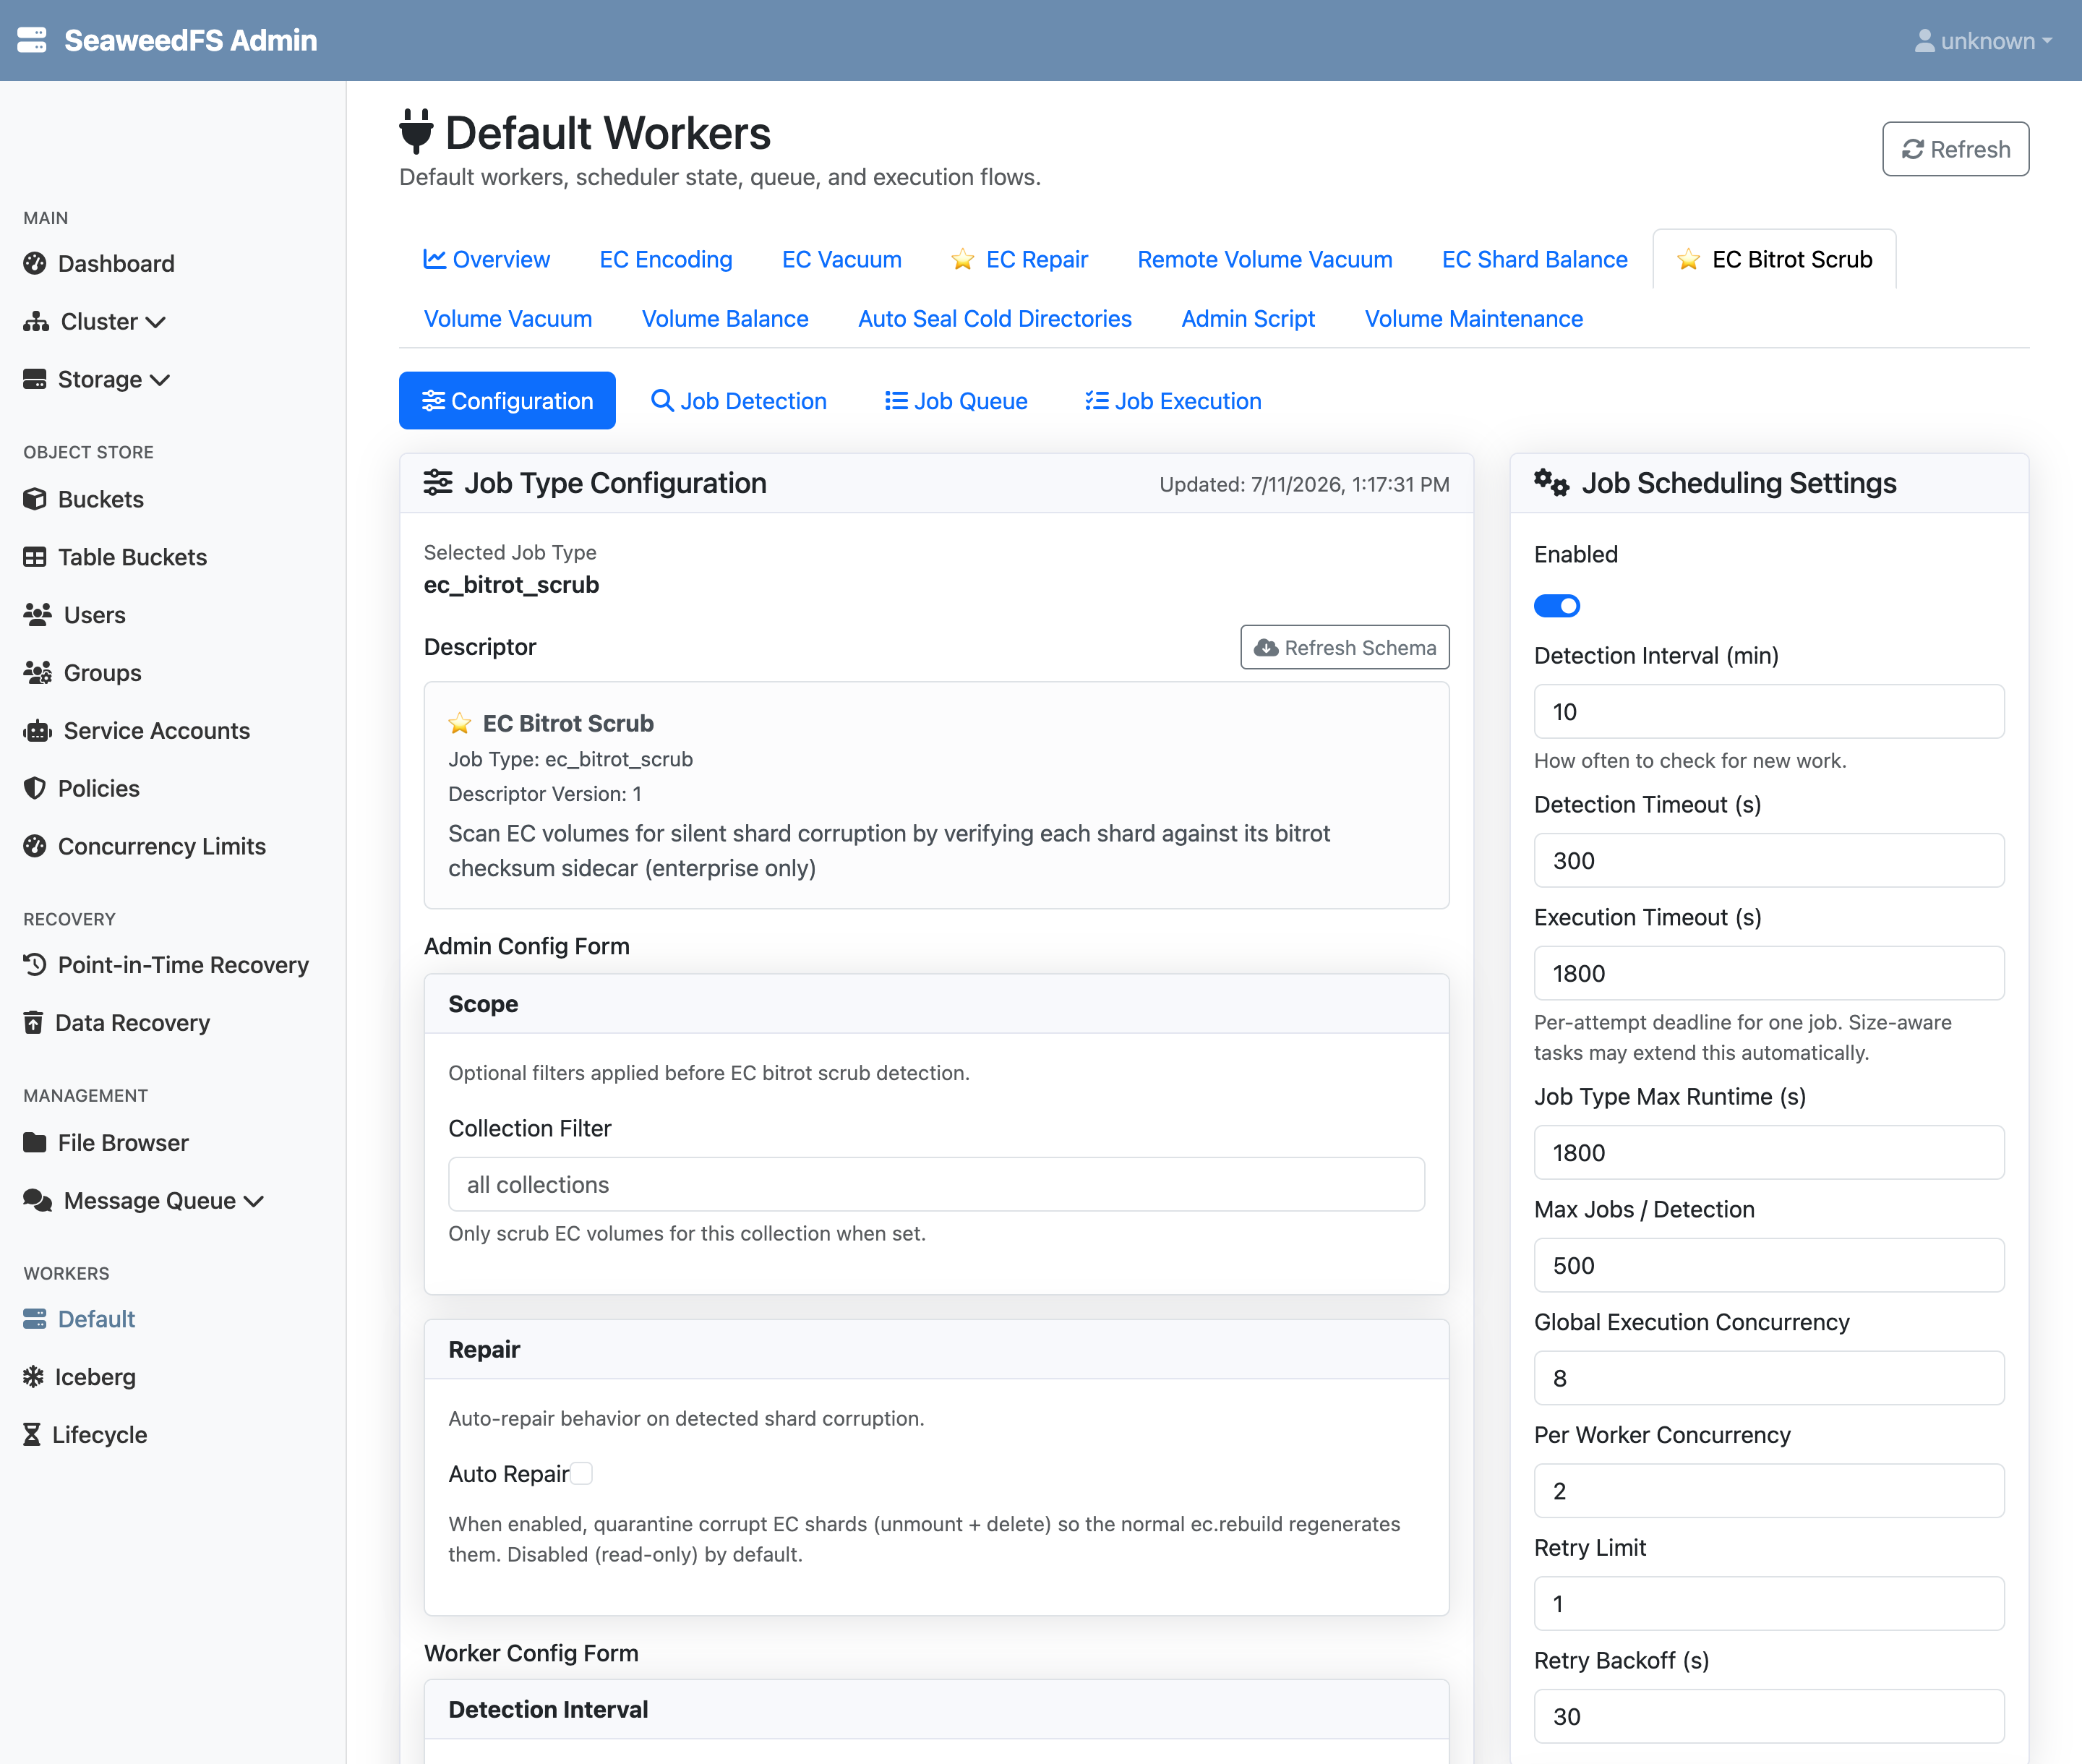Click the Concurrency Limits gauge icon
Viewport: 2082px width, 1764px height.
tap(35, 846)
